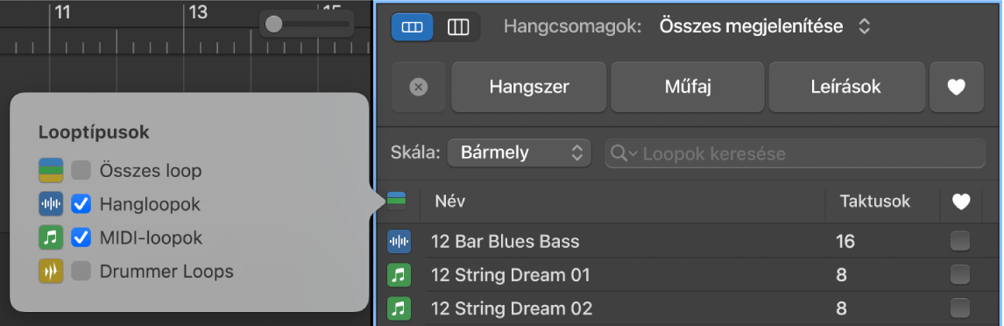Viewport: 1004px width, 326px height.
Task: Enable the Összes loop checkbox
Action: [x=81, y=171]
